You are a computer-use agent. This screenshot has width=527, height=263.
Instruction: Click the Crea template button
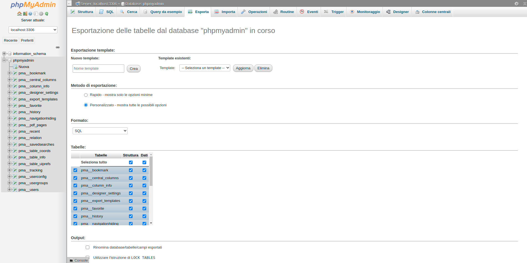[133, 69]
